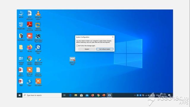Click the Restart button in System Configuration
Screen dimensions: 190x107
click(x=87, y=49)
